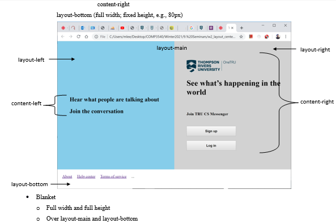Click the 'OneTRU' text beside the logo

[x=230, y=62]
